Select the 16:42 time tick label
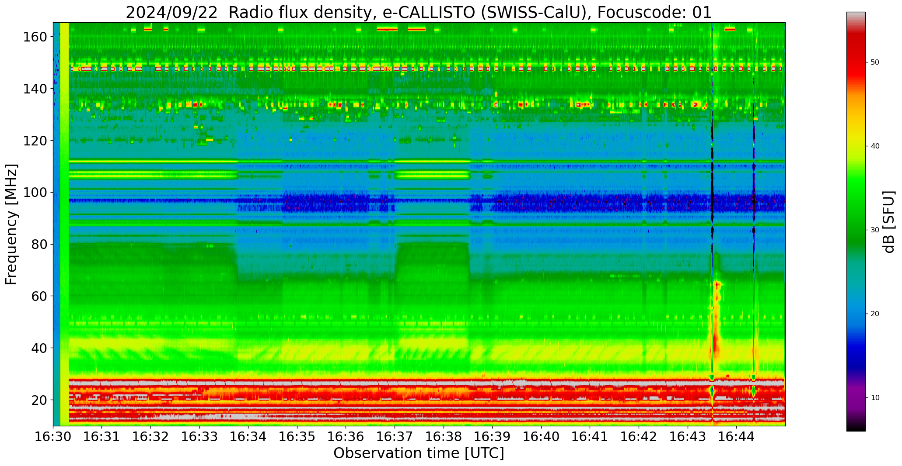The image size is (902, 466). (639, 436)
